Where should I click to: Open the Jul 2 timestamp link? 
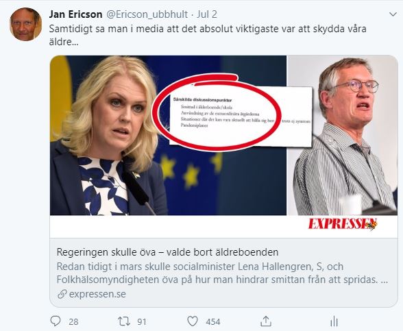[207, 14]
